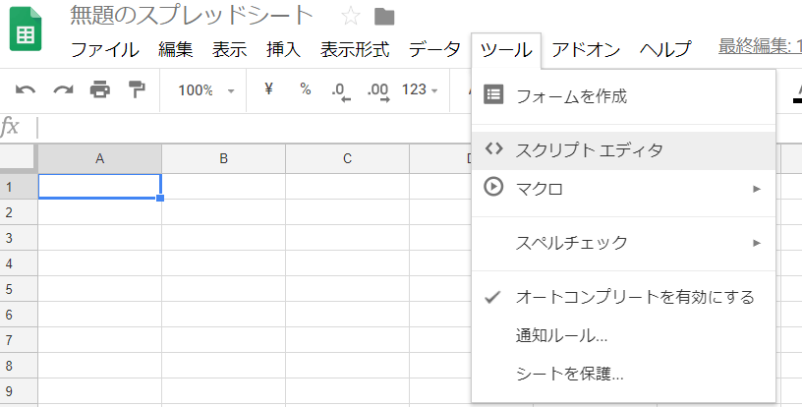Increase decimal places icon
This screenshot has height=407, width=802.
(378, 91)
